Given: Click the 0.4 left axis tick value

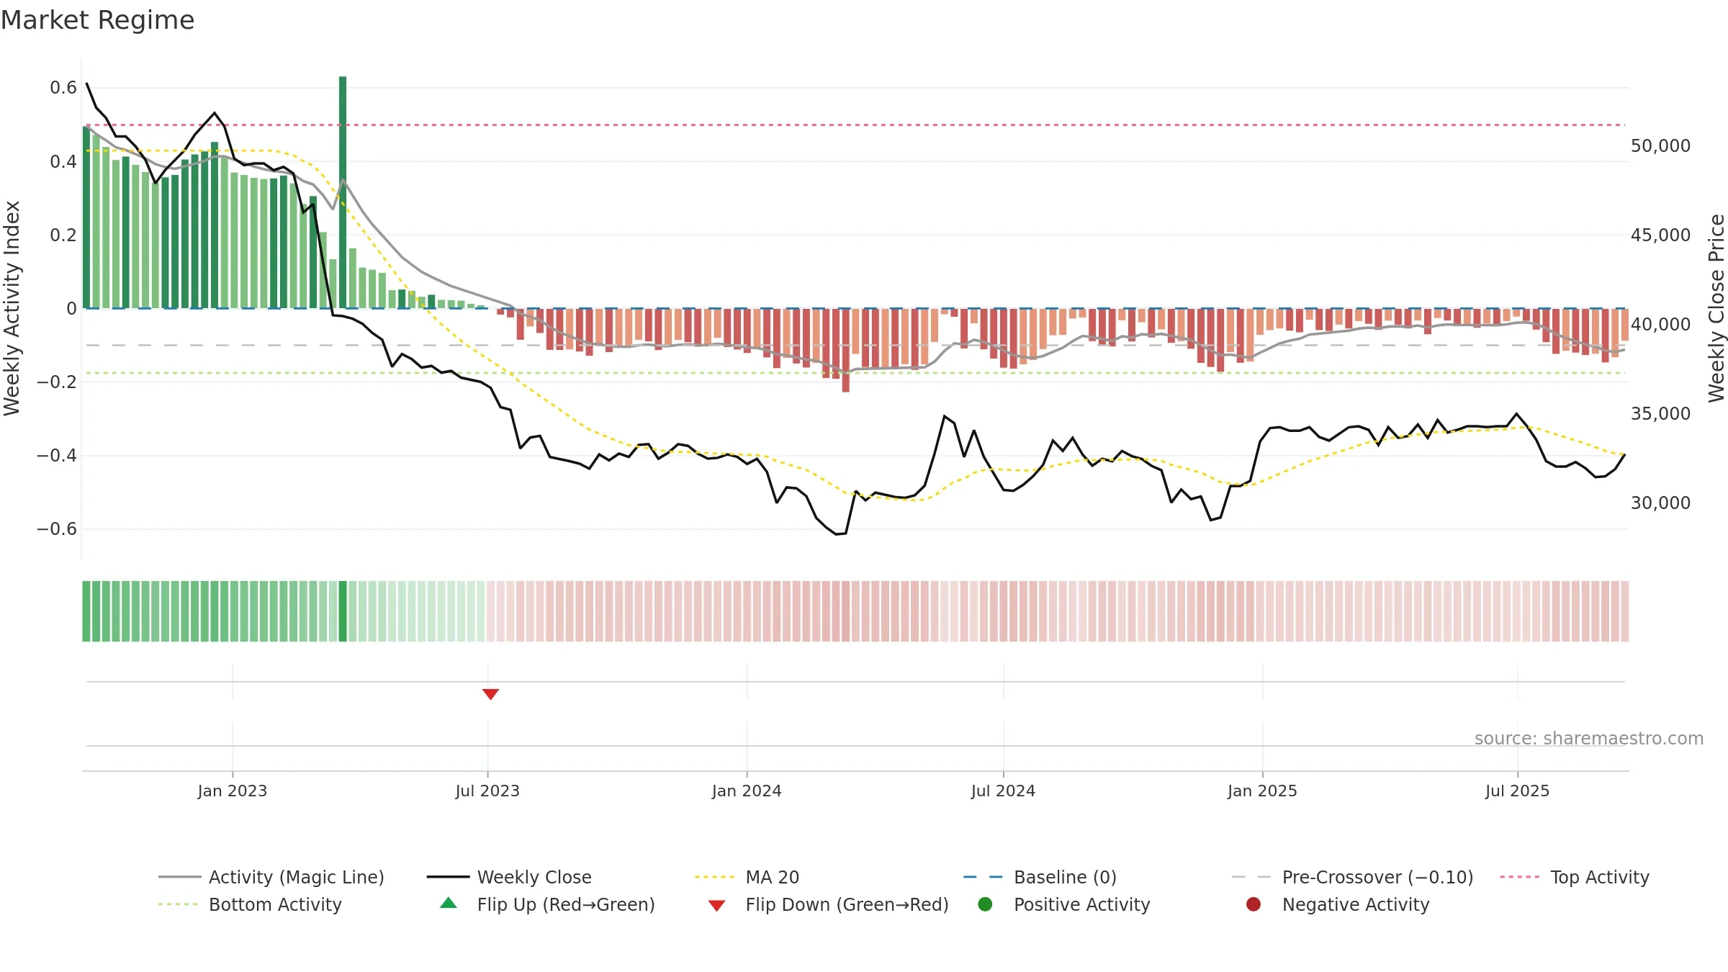Looking at the screenshot, I should [63, 161].
